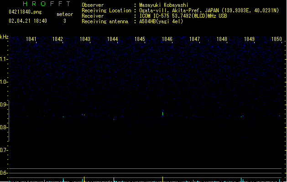Click the 1849 time axis label
The height and width of the screenshot is (182, 287).
(249, 39)
